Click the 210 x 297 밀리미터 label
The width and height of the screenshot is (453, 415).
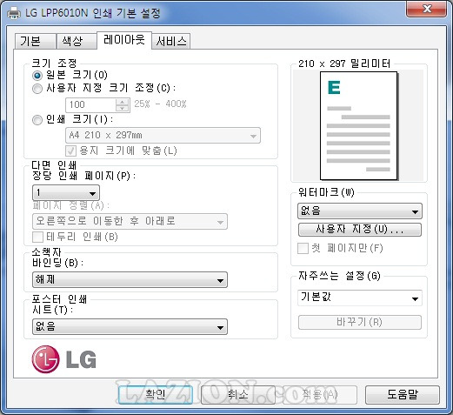tap(344, 64)
